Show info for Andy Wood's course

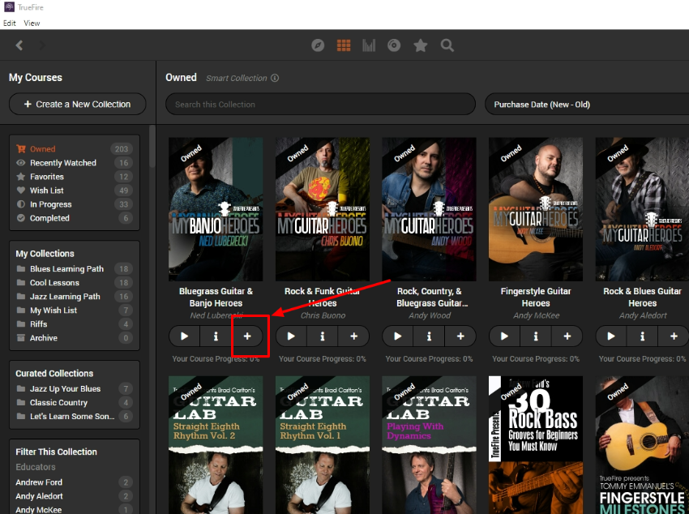[430, 336]
